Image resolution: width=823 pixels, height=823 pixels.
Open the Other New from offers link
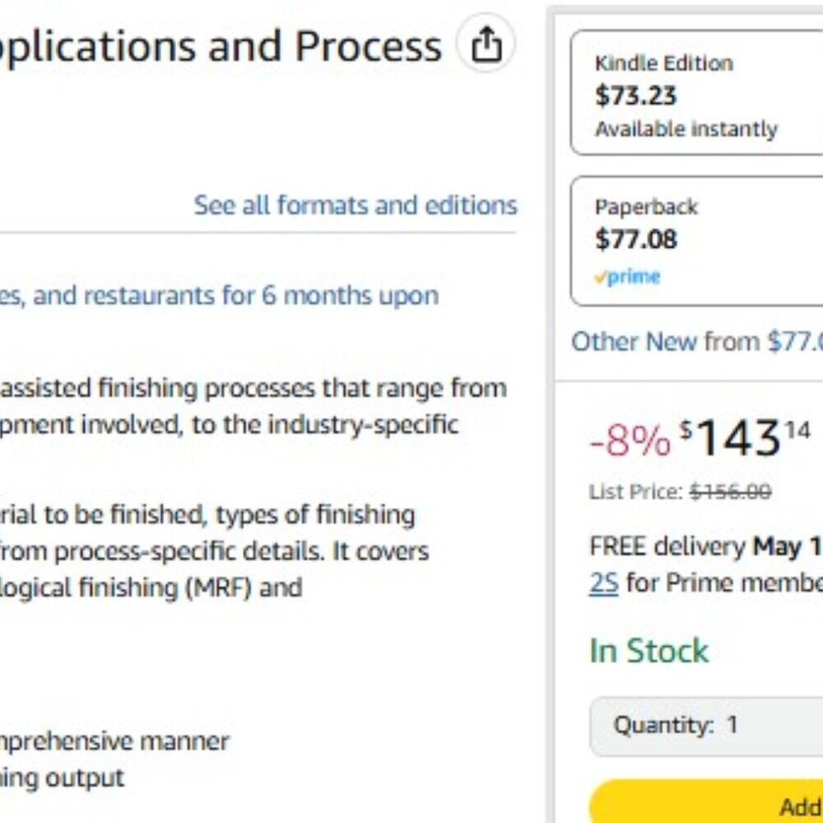pyautogui.click(x=697, y=342)
